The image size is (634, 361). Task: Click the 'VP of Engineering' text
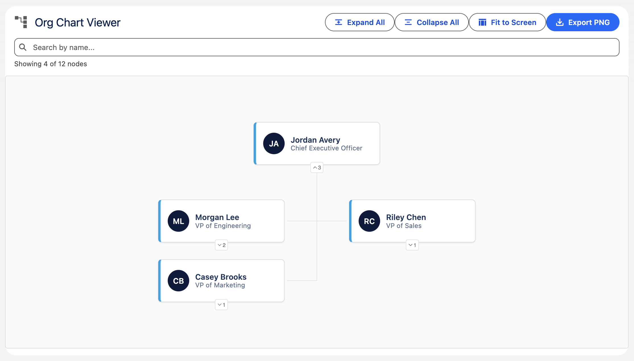tap(223, 226)
